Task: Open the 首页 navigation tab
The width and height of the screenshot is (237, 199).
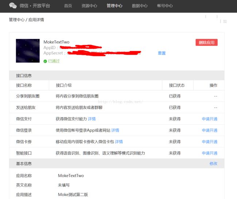Action: point(68,6)
